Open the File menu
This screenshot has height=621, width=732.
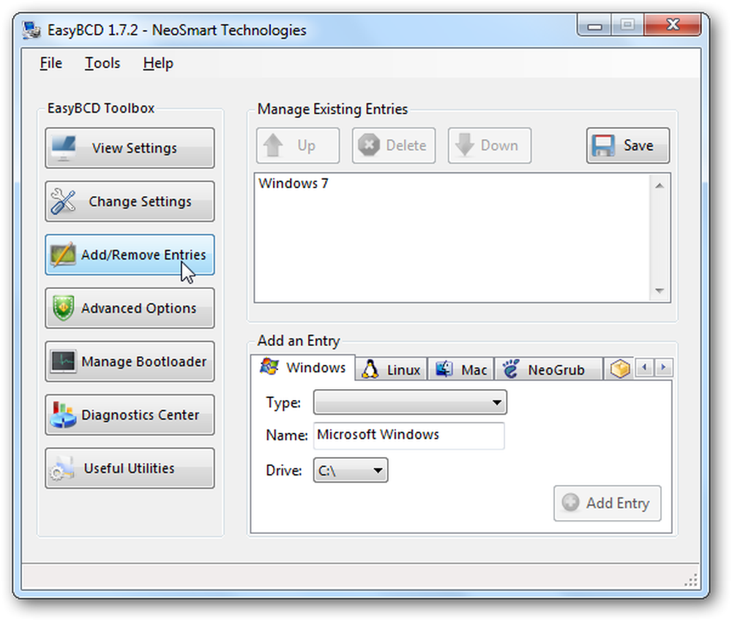[51, 63]
